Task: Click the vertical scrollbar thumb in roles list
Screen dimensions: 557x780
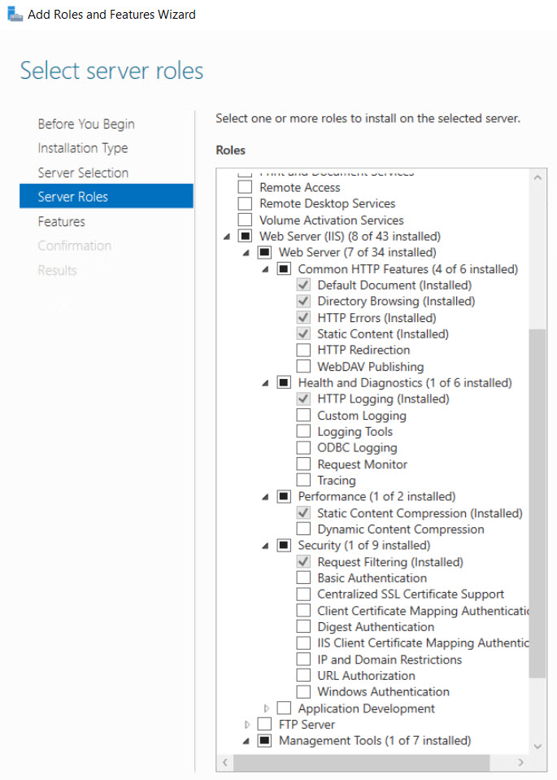Action: [x=537, y=503]
